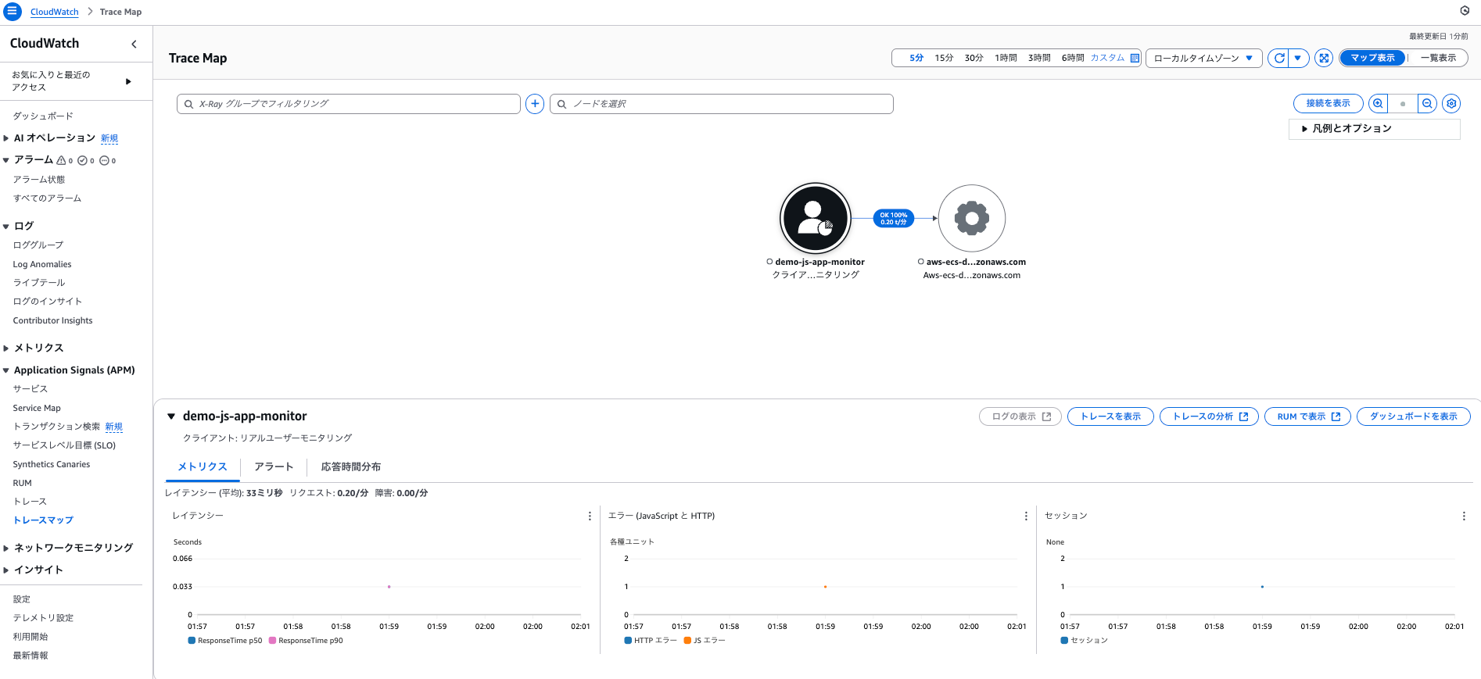
Task: Click the トレースの分析 button
Action: click(x=1209, y=416)
